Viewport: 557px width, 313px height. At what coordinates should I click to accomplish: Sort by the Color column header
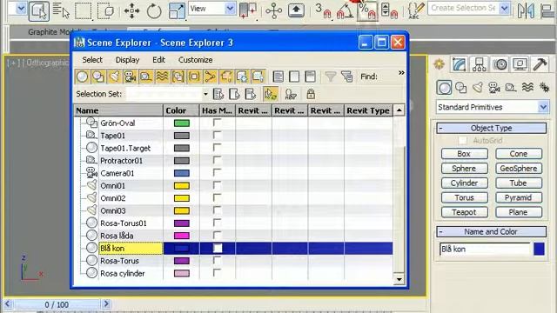181,110
